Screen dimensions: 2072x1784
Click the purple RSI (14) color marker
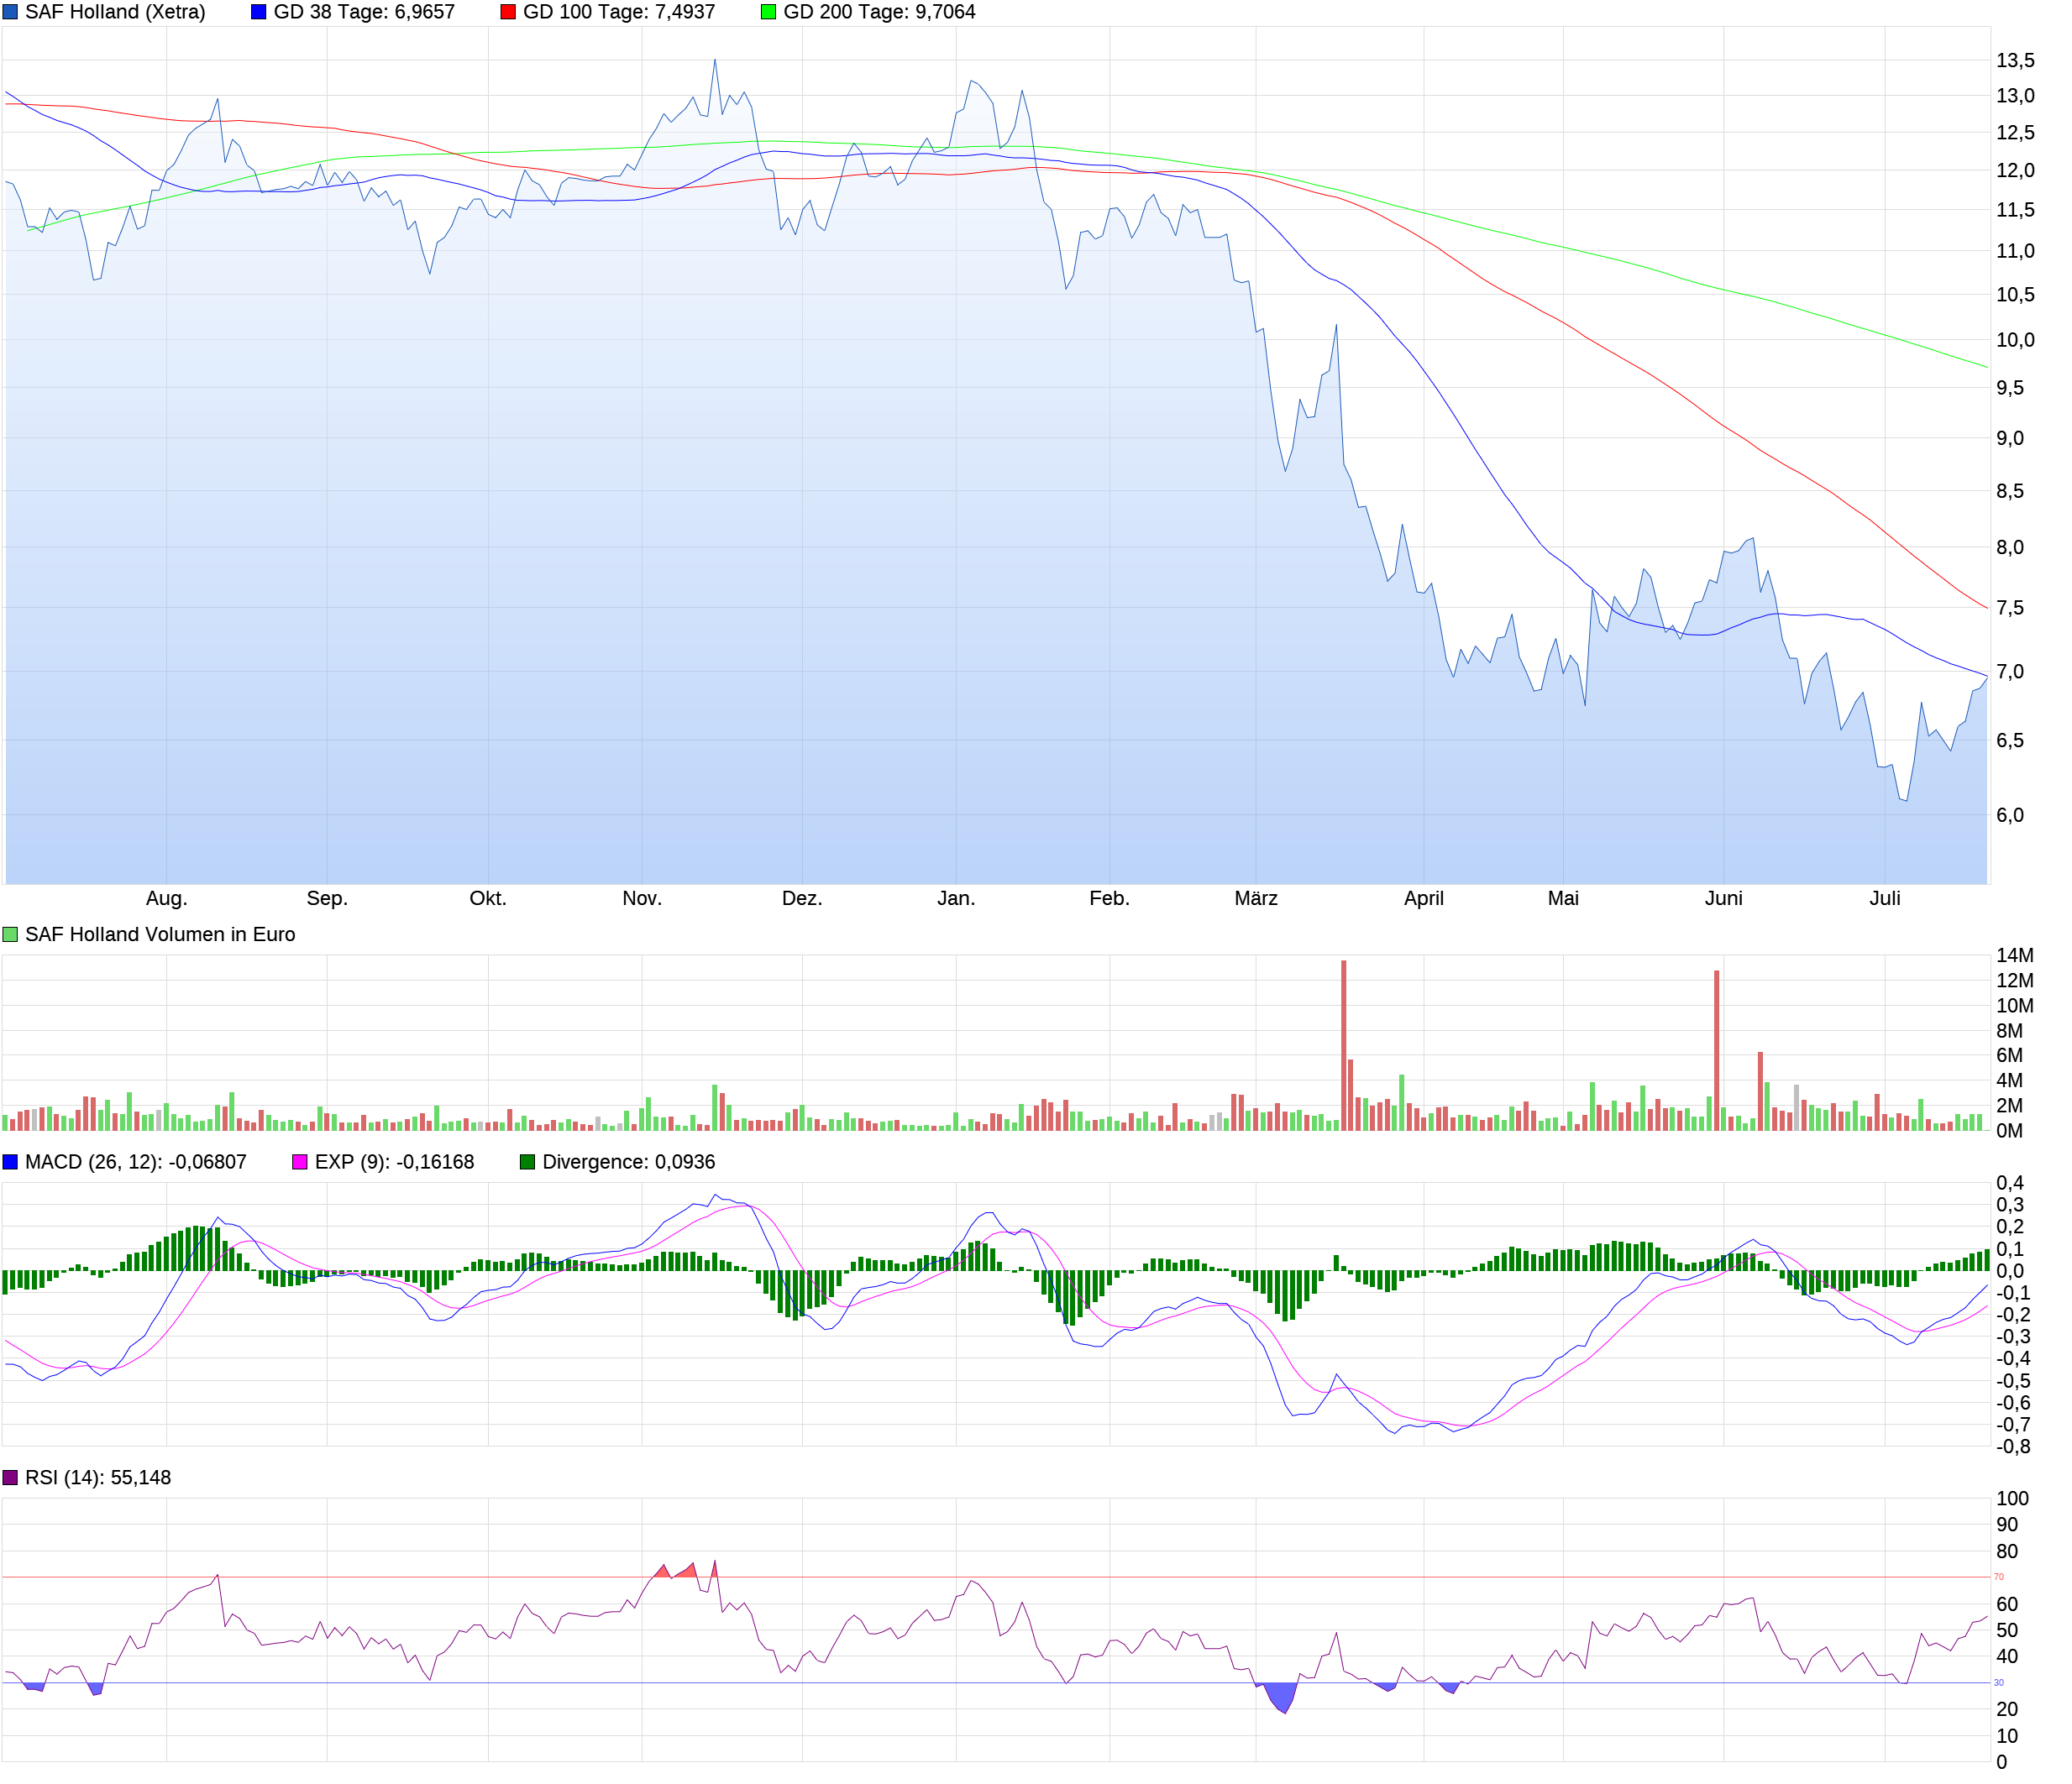[x=9, y=1478]
